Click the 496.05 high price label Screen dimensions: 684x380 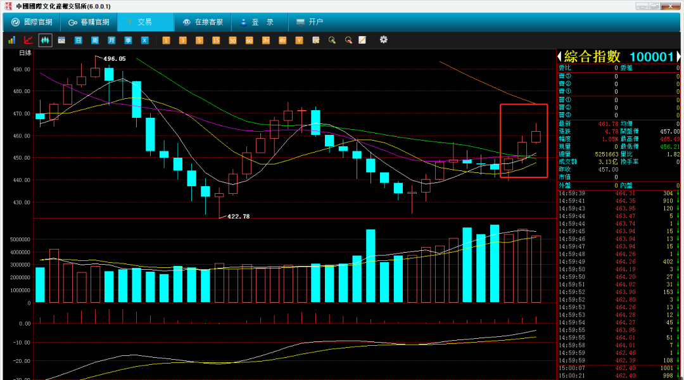114,59
